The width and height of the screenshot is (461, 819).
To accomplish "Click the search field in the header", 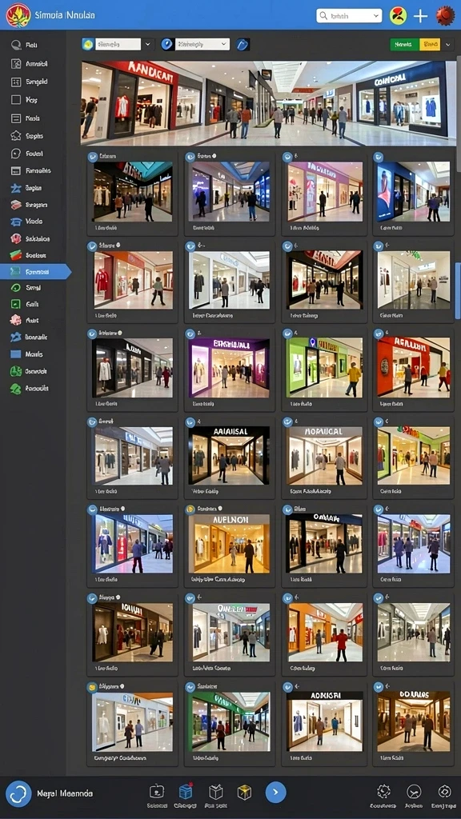I will [349, 16].
